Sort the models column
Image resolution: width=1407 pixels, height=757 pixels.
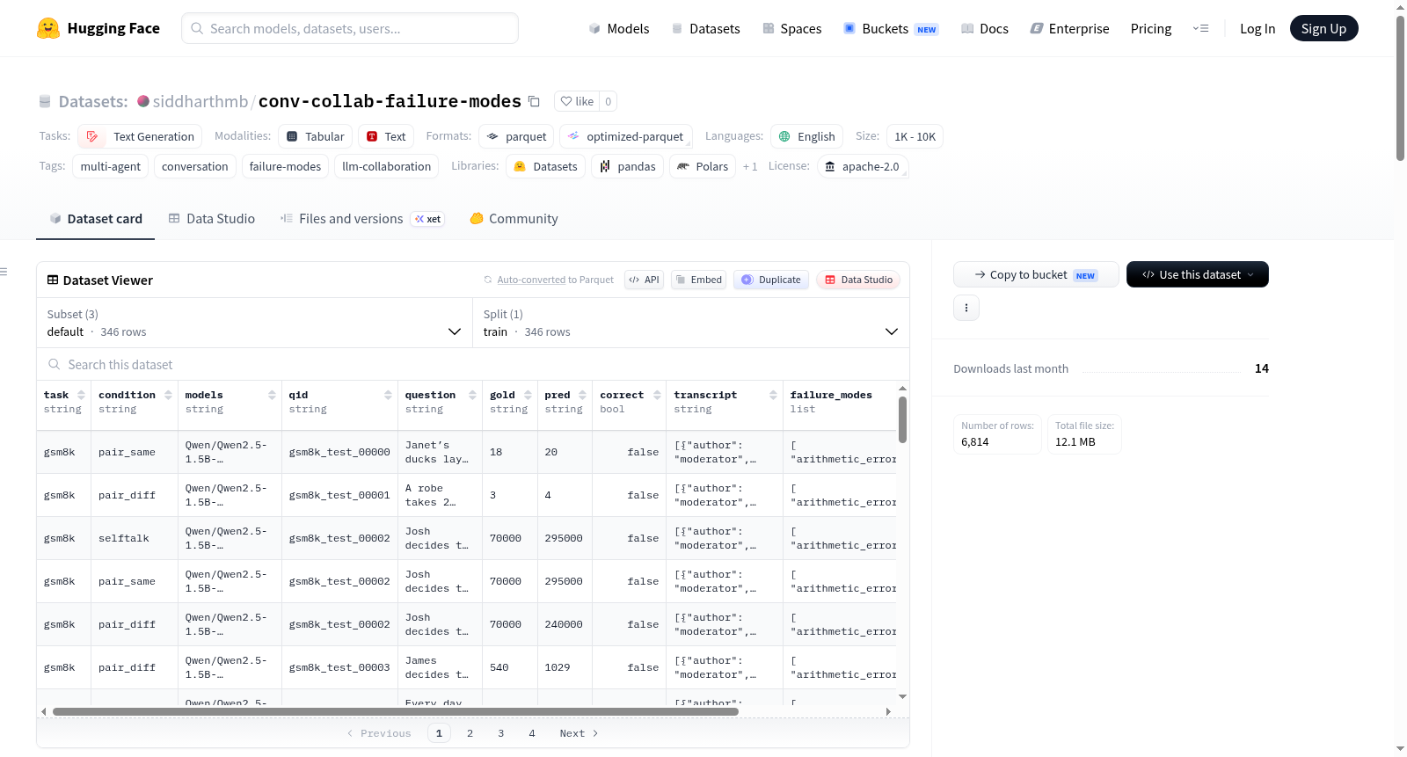[272, 395]
